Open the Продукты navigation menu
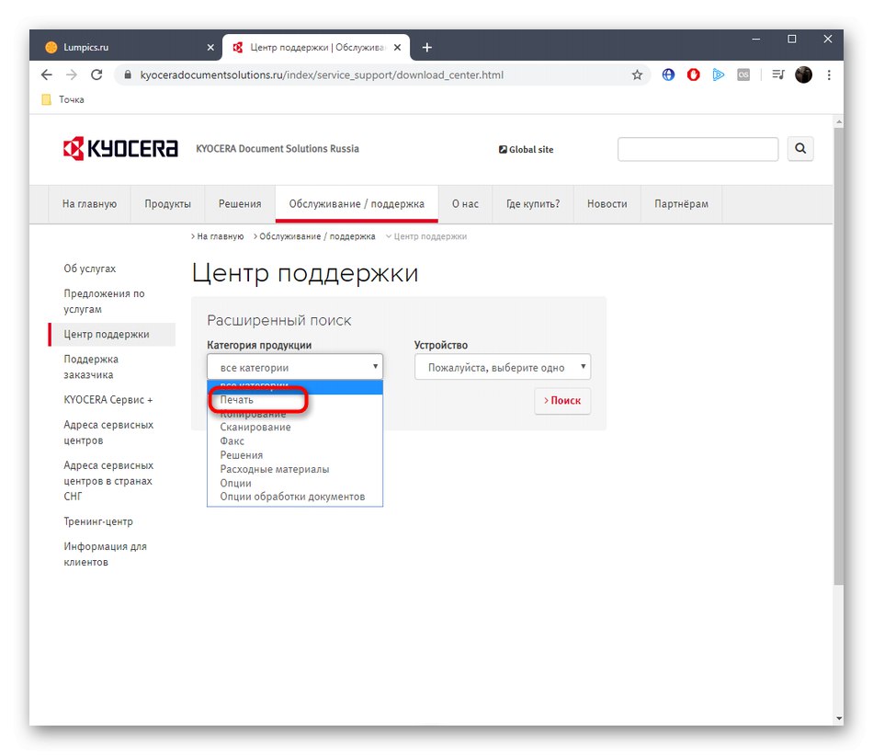The image size is (873, 755). tap(167, 203)
